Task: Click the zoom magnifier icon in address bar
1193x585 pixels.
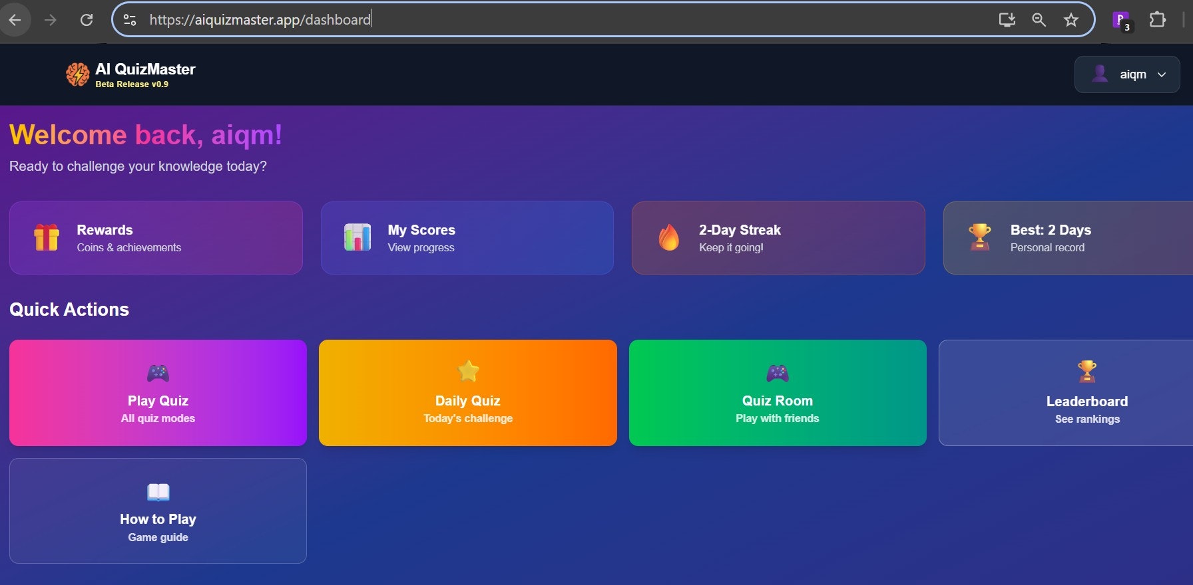Action: coord(1039,20)
